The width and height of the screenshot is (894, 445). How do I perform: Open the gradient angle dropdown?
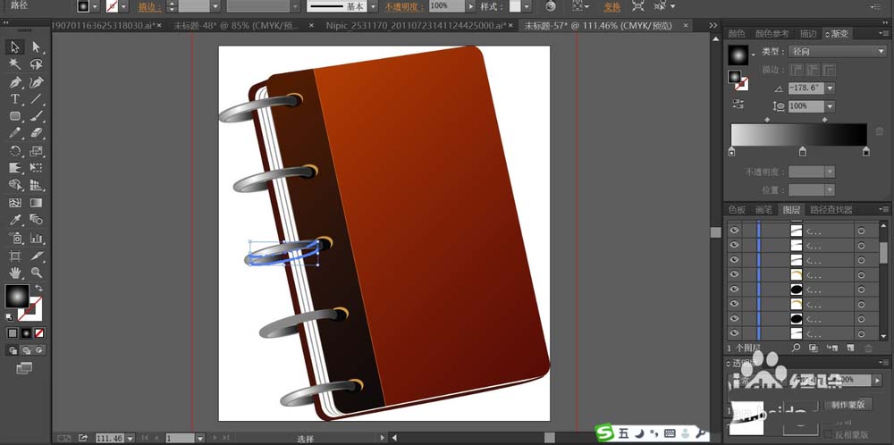830,88
